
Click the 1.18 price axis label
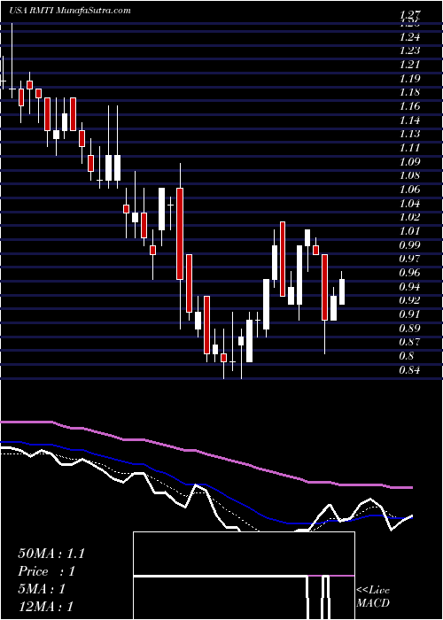tap(409, 92)
